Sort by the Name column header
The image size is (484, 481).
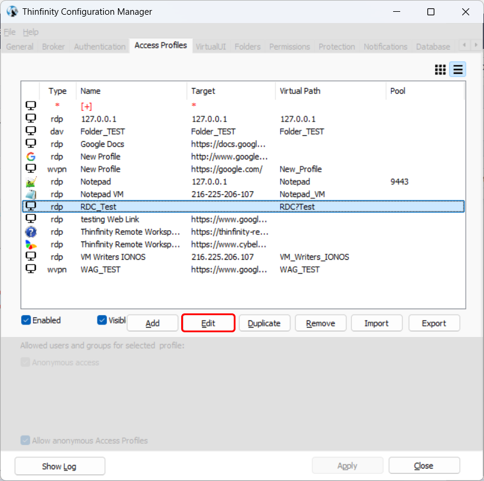(131, 91)
